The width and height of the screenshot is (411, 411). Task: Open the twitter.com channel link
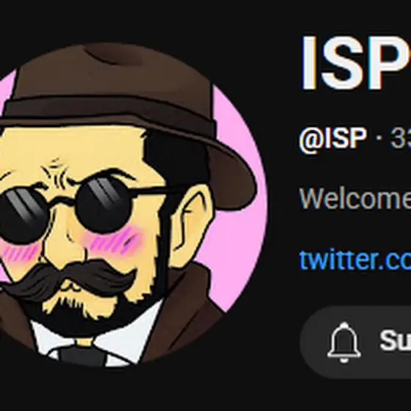(355, 259)
